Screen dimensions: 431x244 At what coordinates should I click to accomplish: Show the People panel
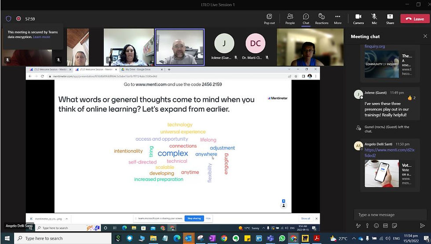(290, 19)
